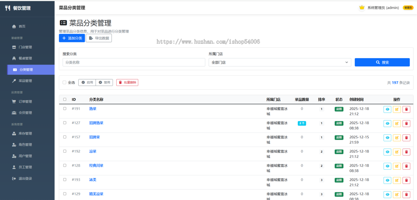Viewport: 417px width, 200px height.
Task: Tick the checkbox for row #192
Action: (65, 151)
